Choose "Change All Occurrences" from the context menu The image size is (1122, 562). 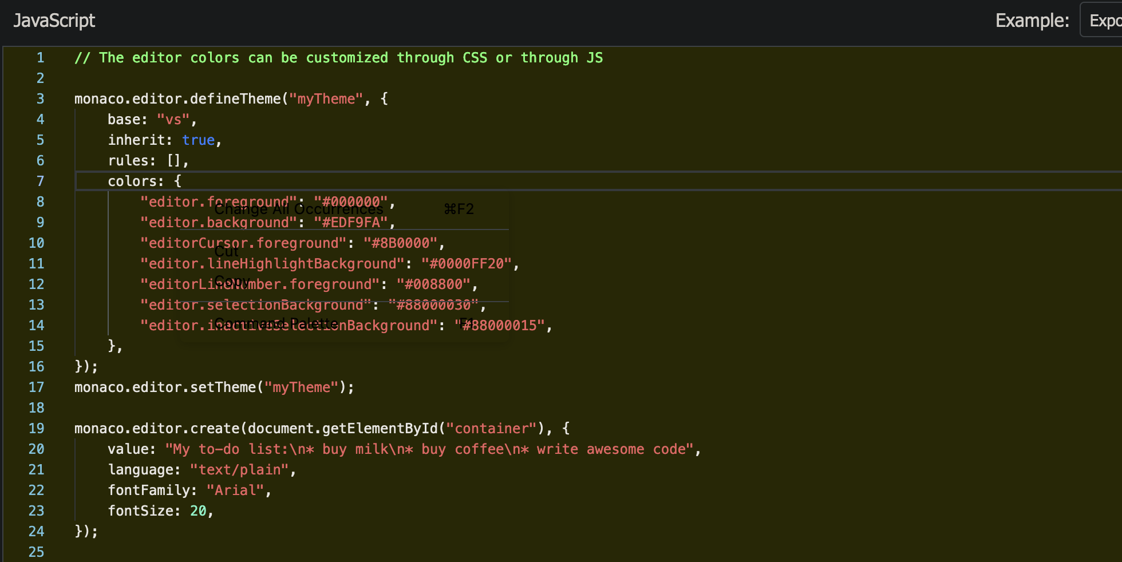click(298, 208)
